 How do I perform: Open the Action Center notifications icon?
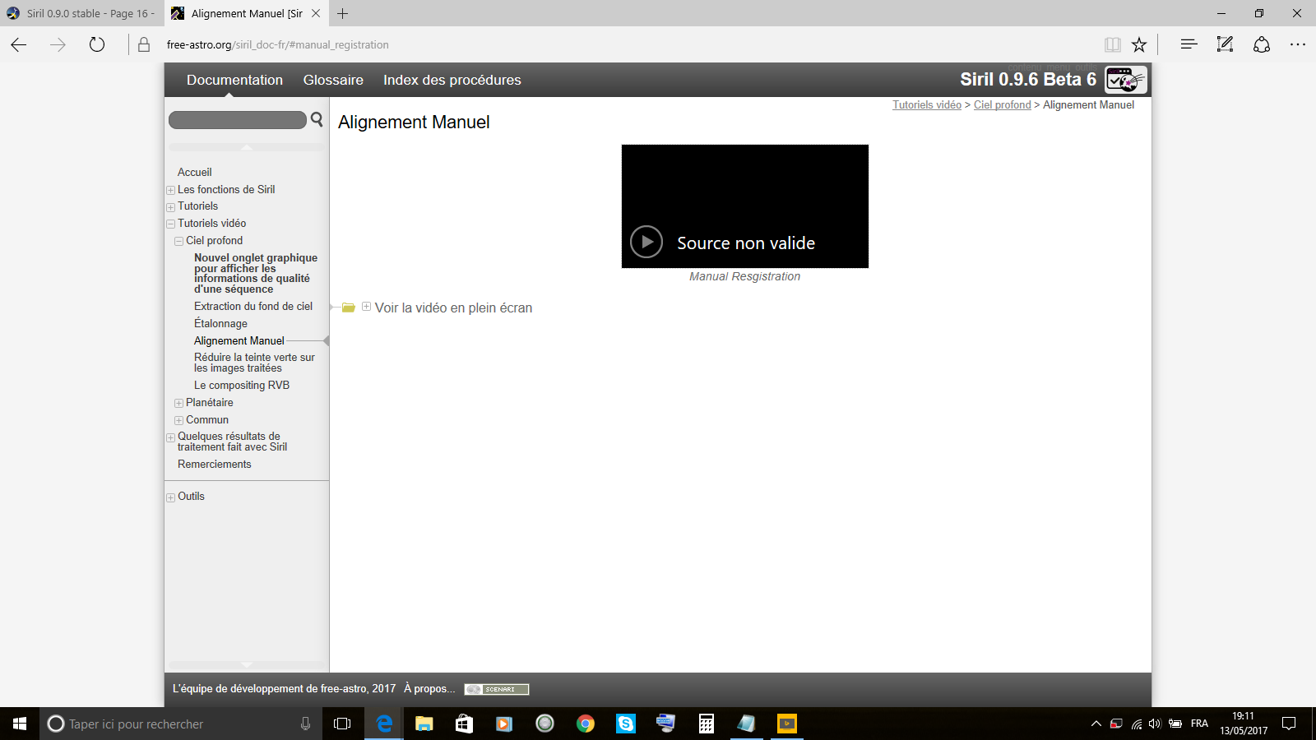[1289, 724]
